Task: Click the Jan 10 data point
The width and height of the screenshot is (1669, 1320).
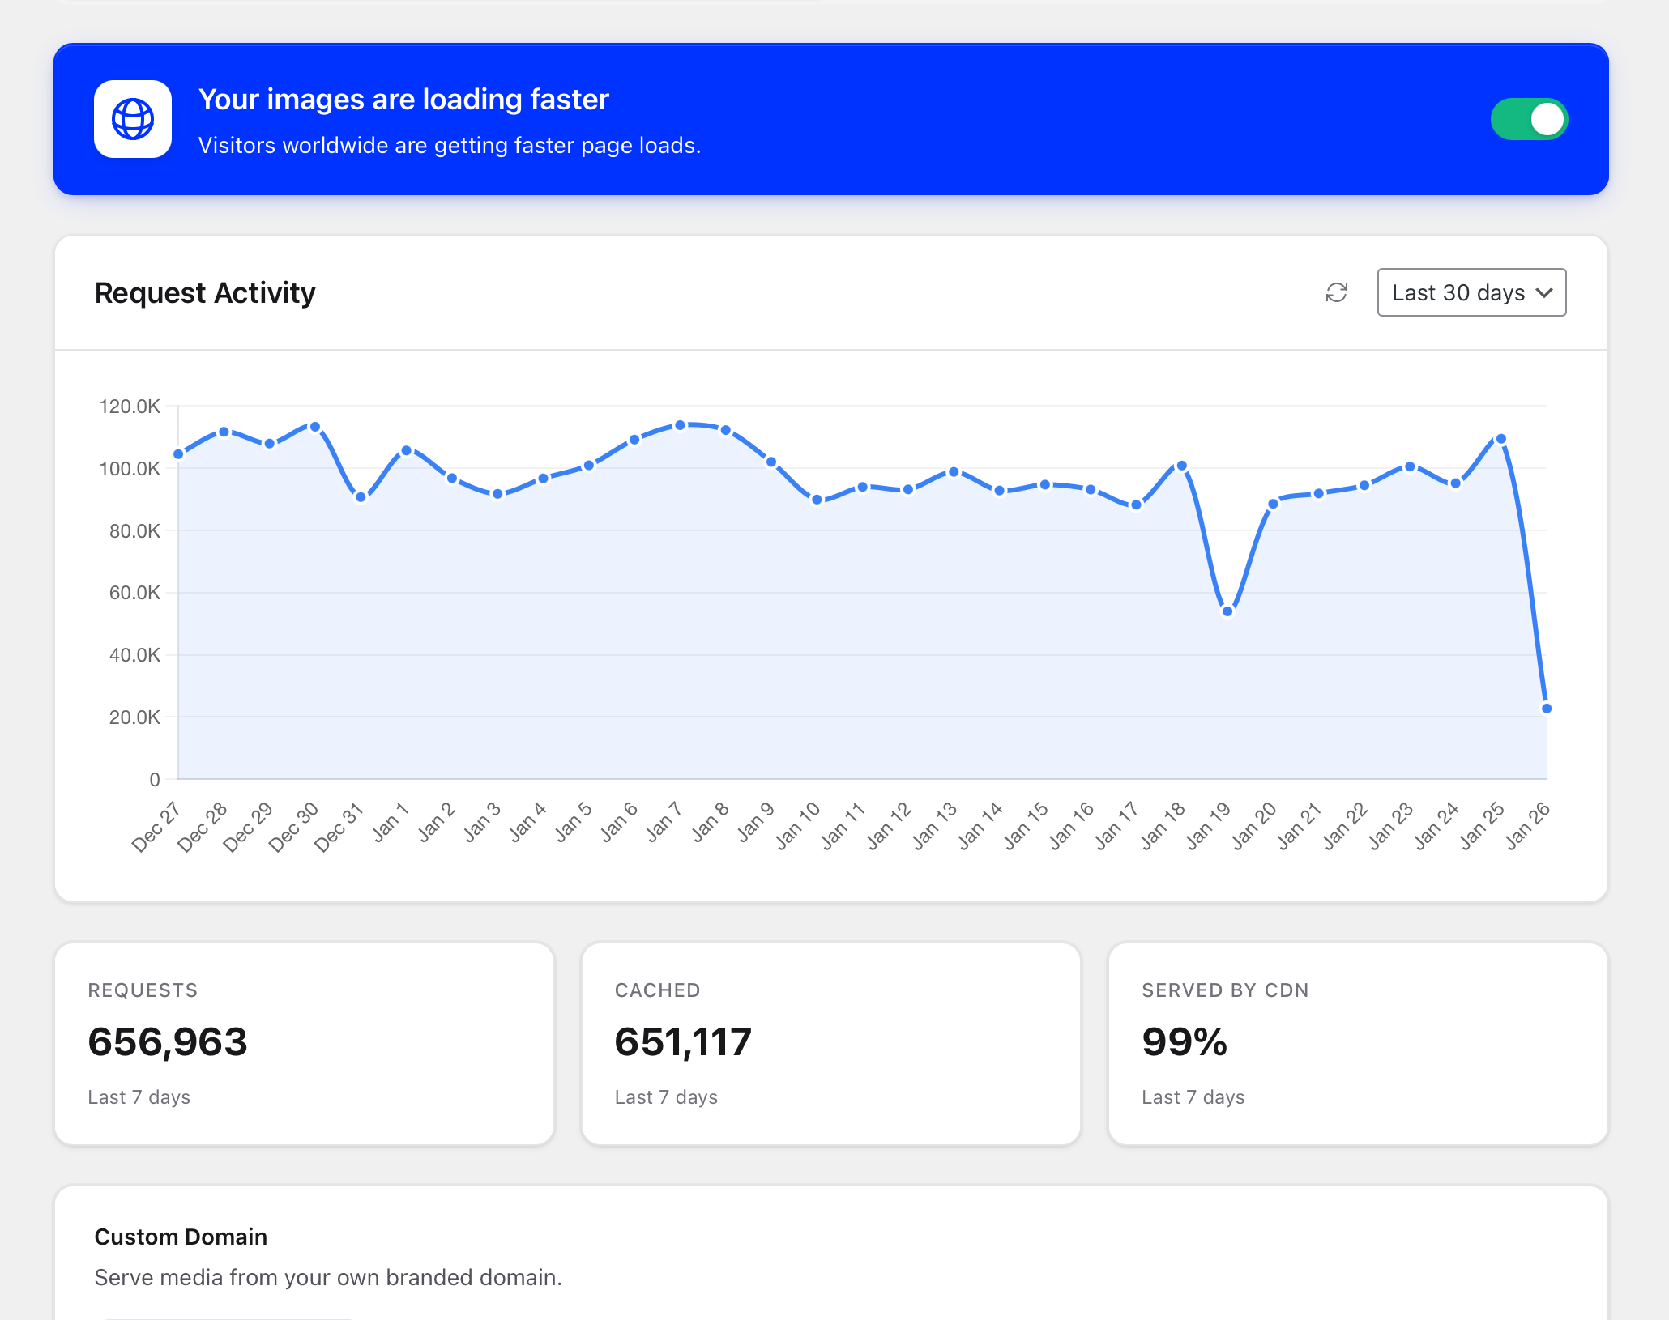Action: [x=817, y=500]
